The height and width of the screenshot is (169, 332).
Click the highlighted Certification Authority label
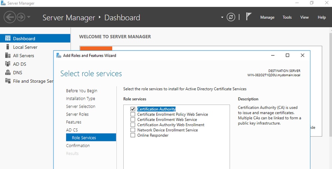[x=157, y=109]
